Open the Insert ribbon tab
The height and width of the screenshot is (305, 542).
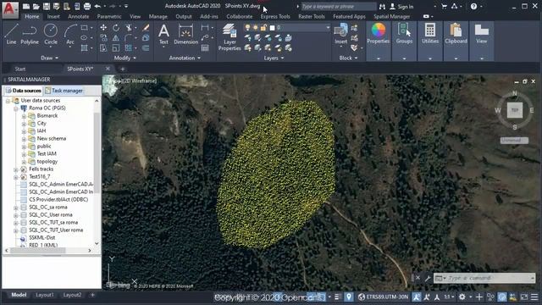(x=53, y=16)
